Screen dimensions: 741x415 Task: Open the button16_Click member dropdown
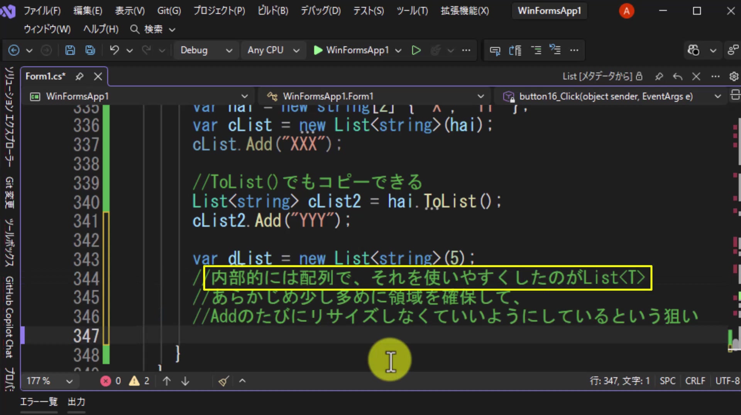coord(611,96)
